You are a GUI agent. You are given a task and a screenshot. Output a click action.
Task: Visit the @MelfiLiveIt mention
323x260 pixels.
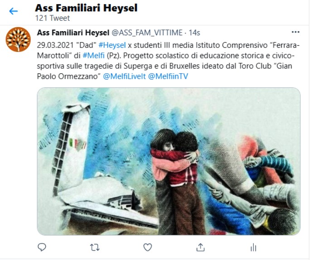(124, 76)
